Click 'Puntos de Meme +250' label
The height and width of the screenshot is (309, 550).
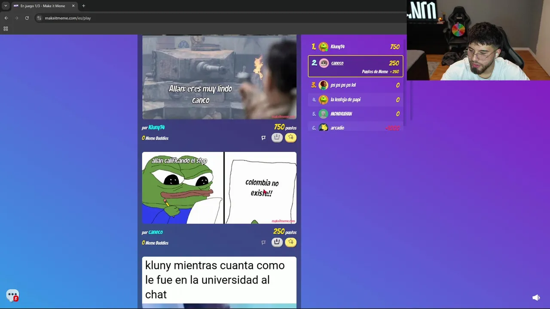click(x=380, y=72)
